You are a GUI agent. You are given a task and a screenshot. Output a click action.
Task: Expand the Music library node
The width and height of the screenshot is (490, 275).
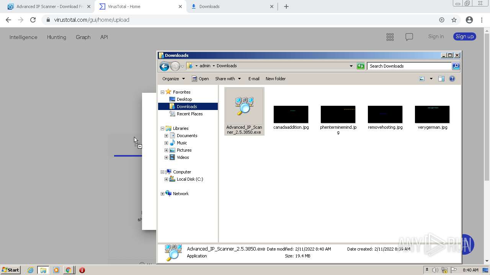[x=166, y=143]
